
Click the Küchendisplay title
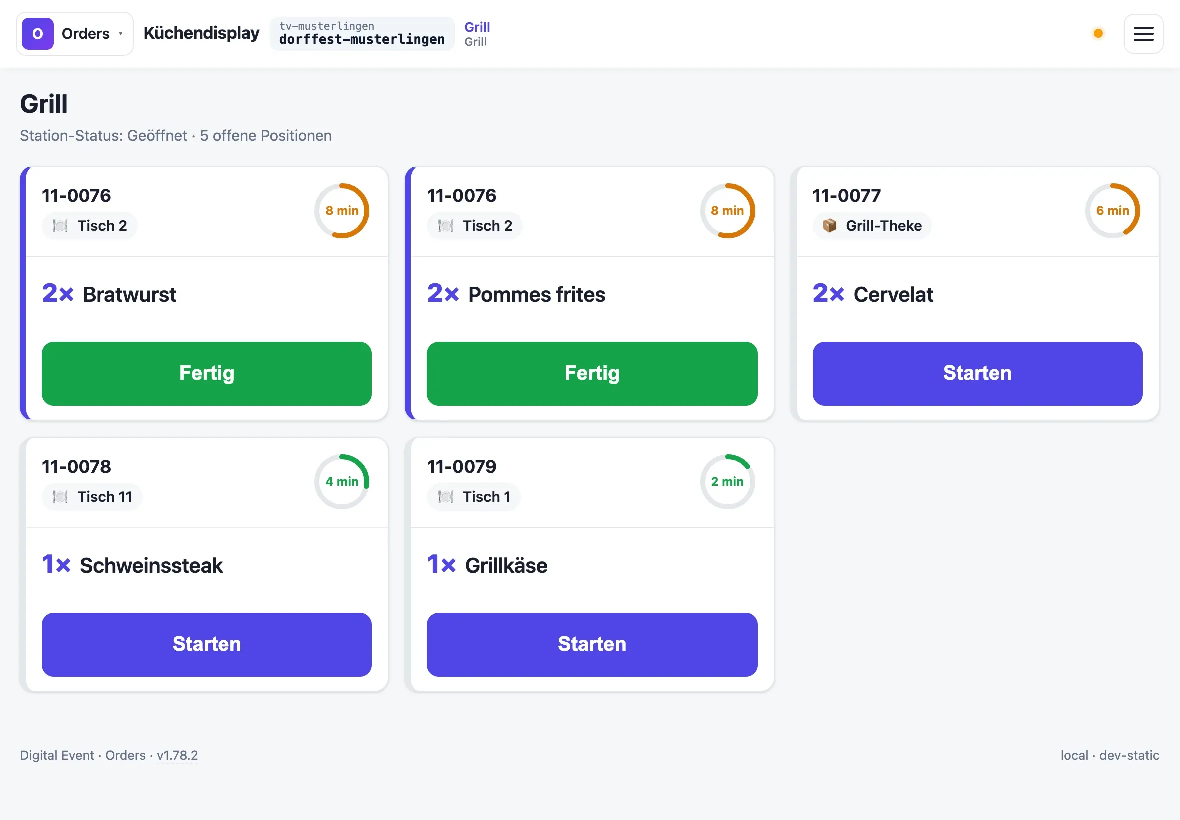pos(201,33)
